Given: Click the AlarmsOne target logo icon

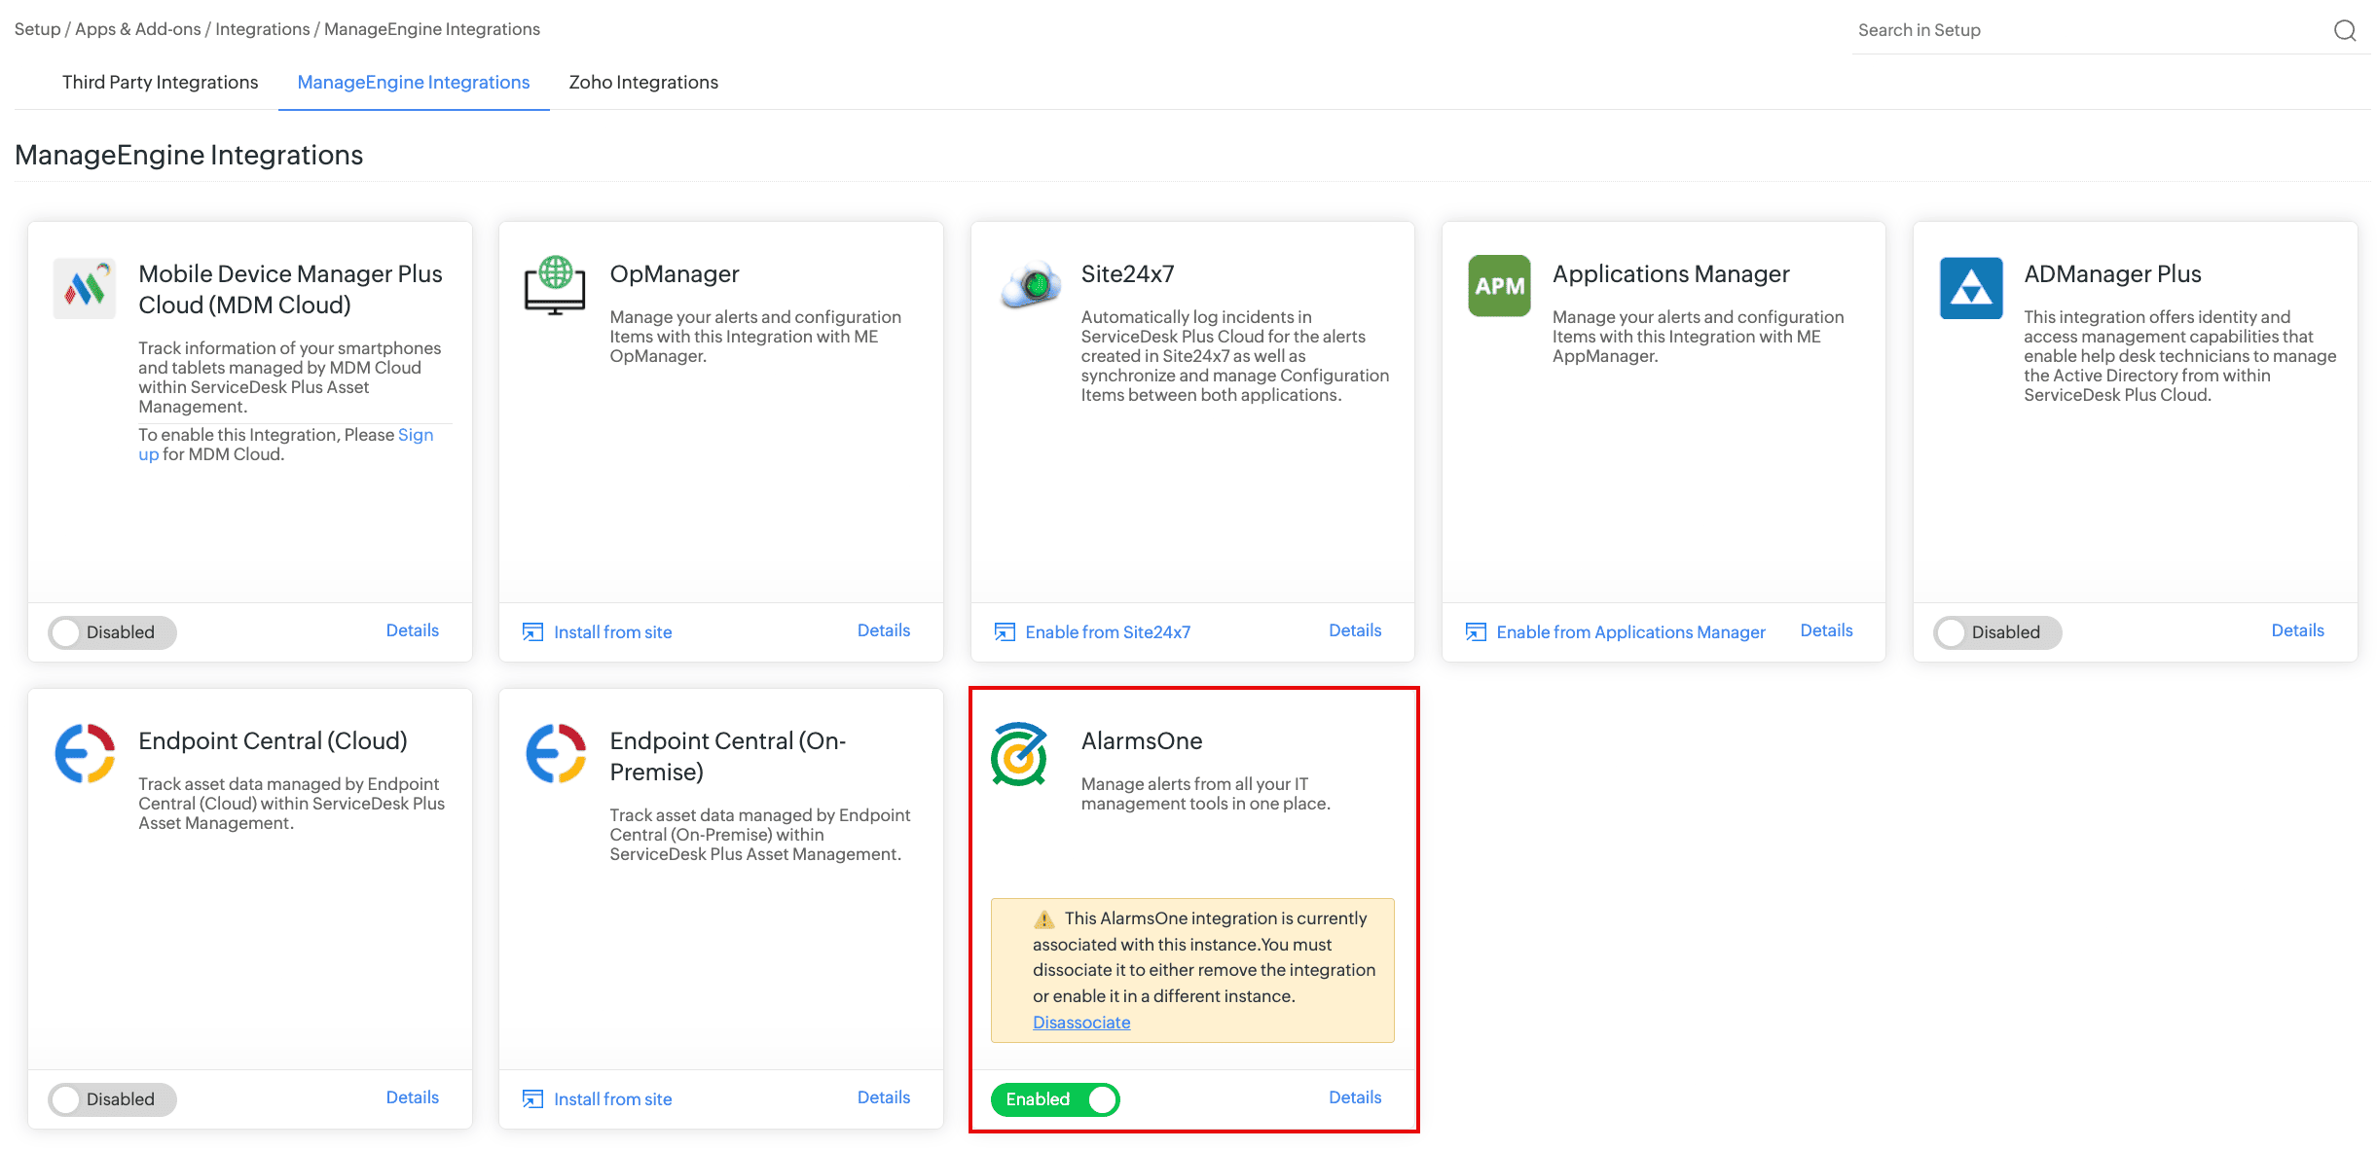Looking at the screenshot, I should pos(1019,754).
